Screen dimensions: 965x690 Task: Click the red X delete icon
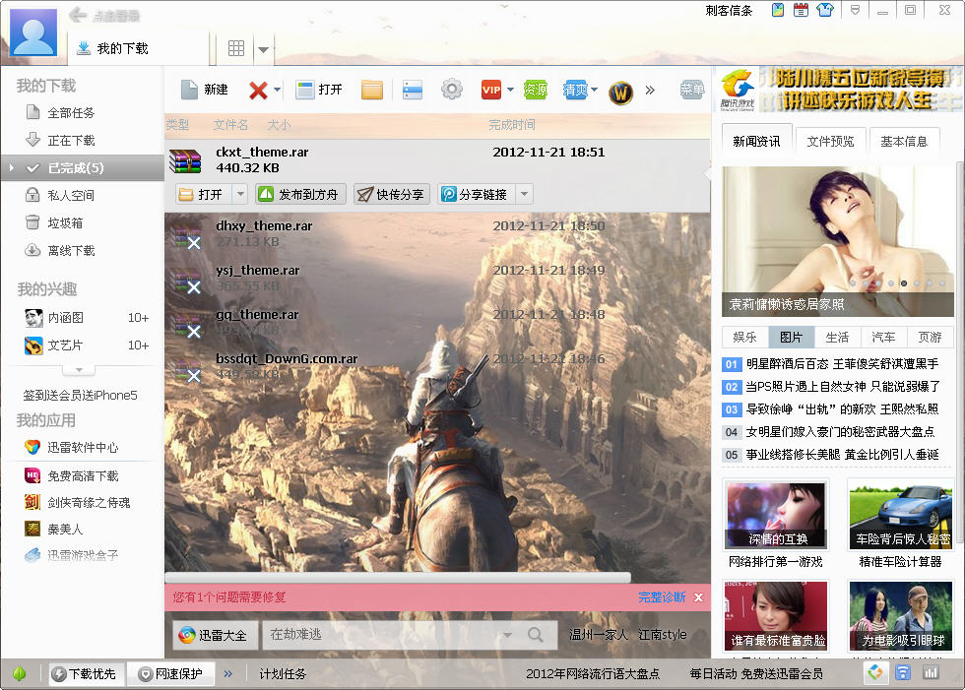pos(258,91)
